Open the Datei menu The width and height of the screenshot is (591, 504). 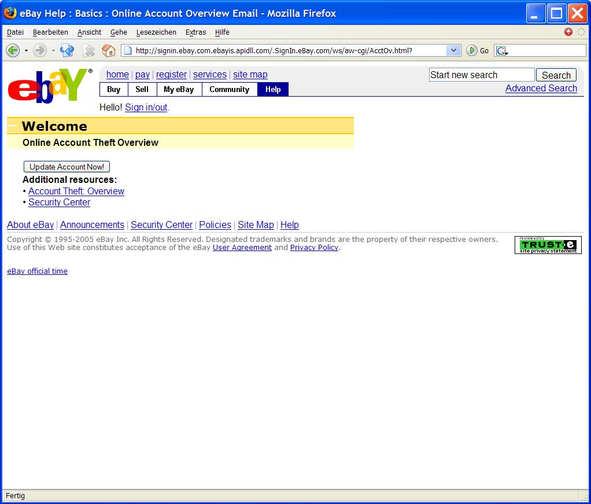pos(15,32)
